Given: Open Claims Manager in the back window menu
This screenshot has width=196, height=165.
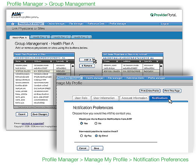Looking at the screenshot, I should pyautogui.click(x=56, y=24).
